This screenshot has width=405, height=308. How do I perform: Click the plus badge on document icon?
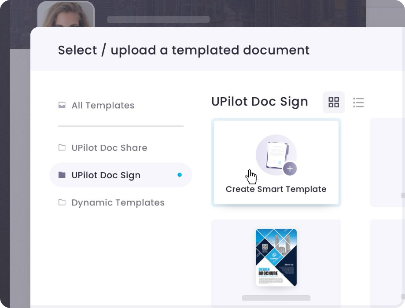pos(290,169)
